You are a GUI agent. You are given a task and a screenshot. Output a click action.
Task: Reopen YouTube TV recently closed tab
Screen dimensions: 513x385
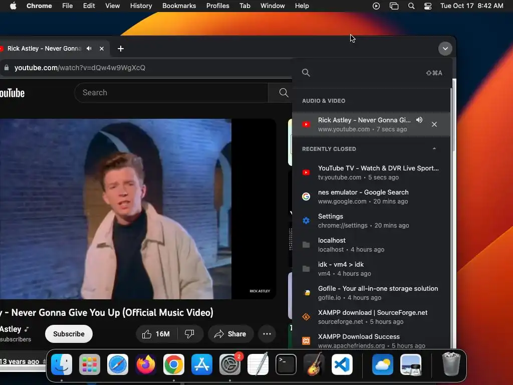click(371, 172)
